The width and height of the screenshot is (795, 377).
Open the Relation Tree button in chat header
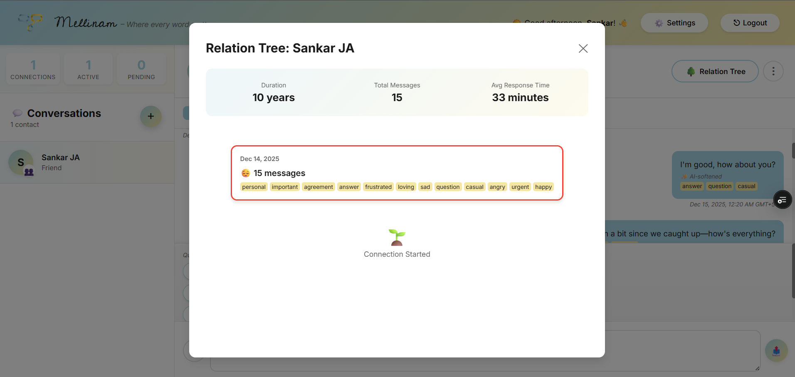coord(715,72)
